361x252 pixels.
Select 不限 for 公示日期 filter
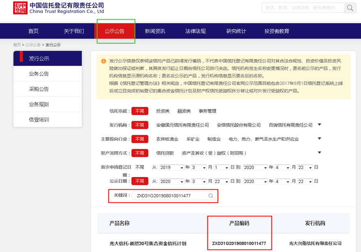click(140, 181)
